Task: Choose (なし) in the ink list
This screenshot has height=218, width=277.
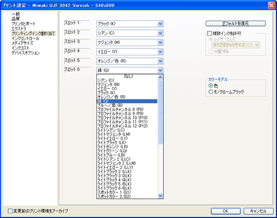Action: tap(127, 76)
